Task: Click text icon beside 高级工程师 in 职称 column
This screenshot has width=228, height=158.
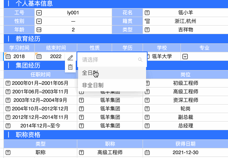Action: coord(82,153)
